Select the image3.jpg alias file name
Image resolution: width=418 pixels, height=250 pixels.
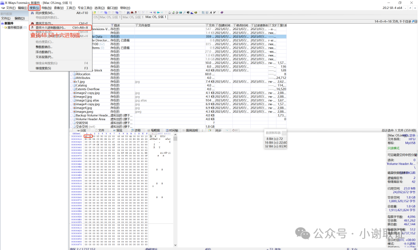[x=88, y=101]
